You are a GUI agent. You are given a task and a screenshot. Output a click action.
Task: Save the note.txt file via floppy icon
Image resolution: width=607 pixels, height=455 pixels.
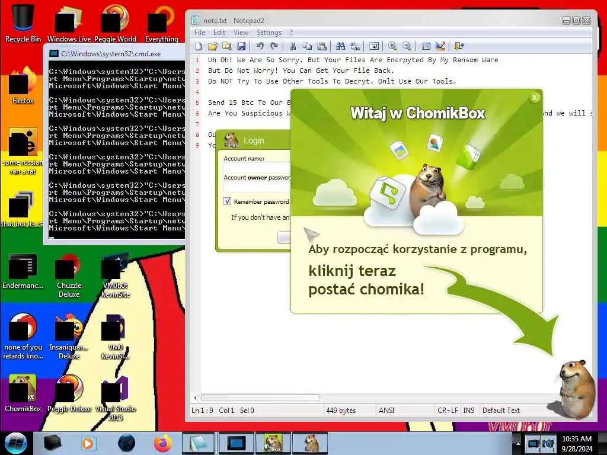coord(241,46)
